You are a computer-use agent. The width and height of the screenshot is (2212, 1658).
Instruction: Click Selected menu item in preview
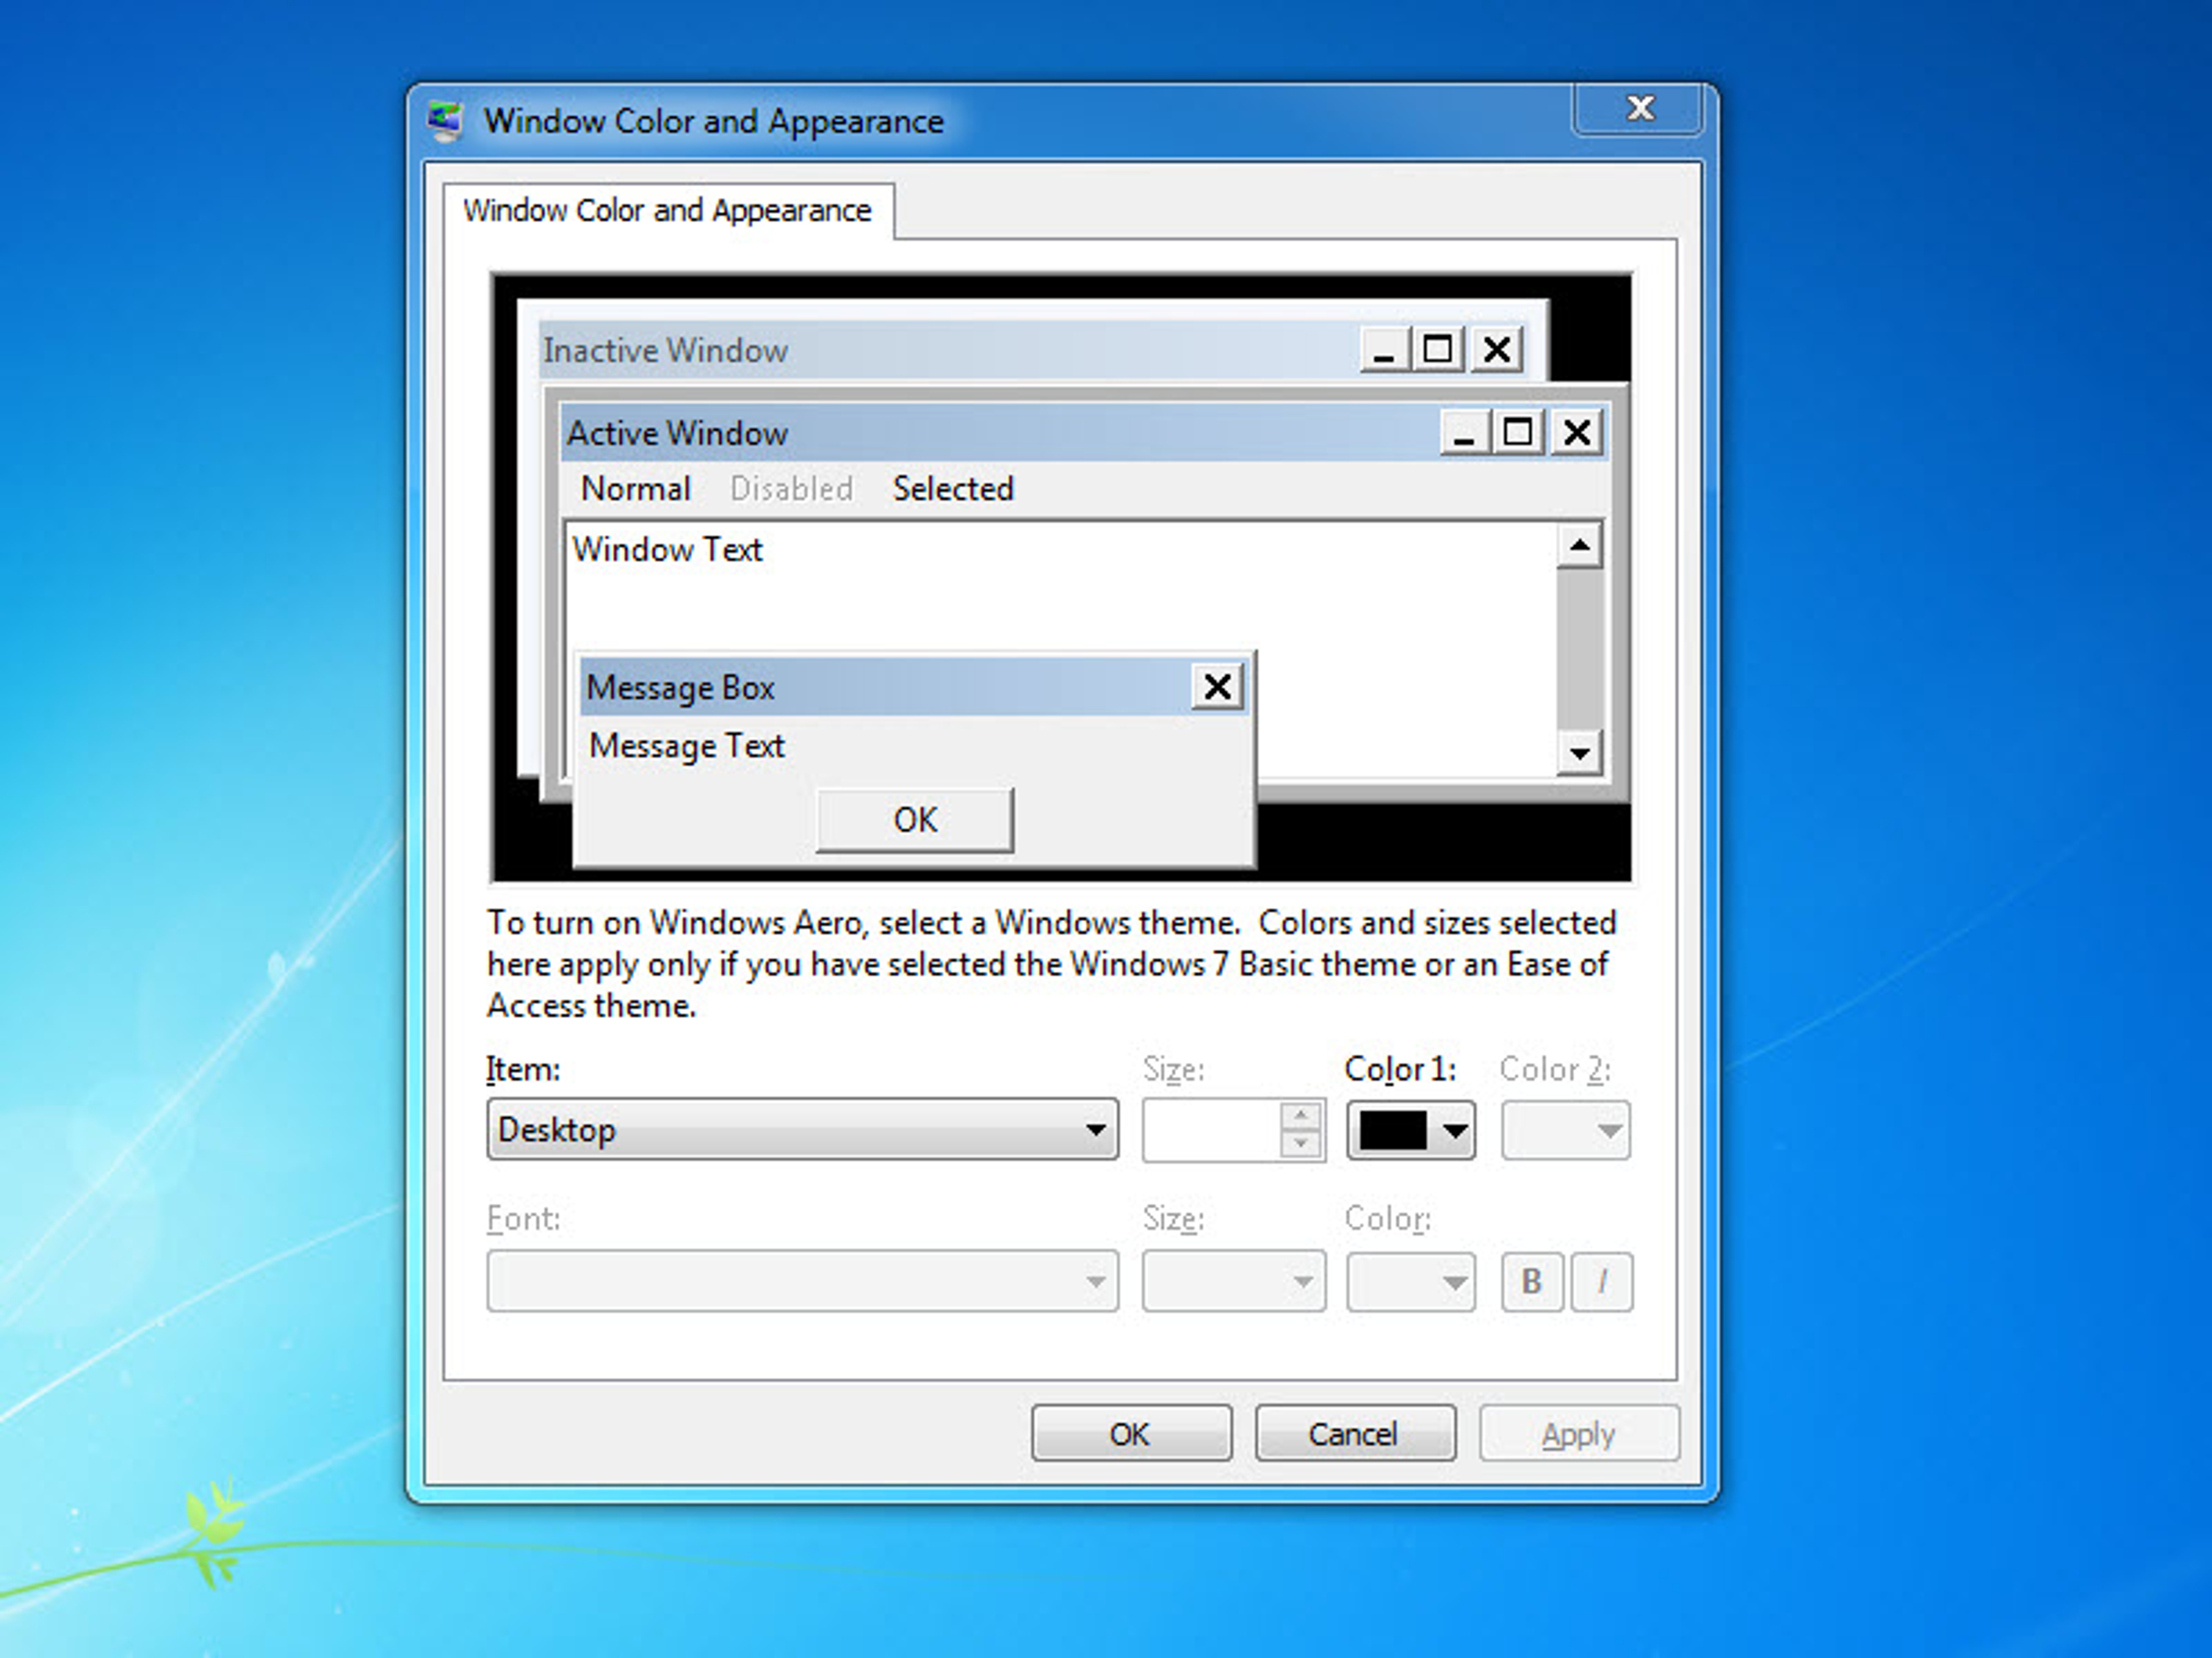tap(953, 488)
